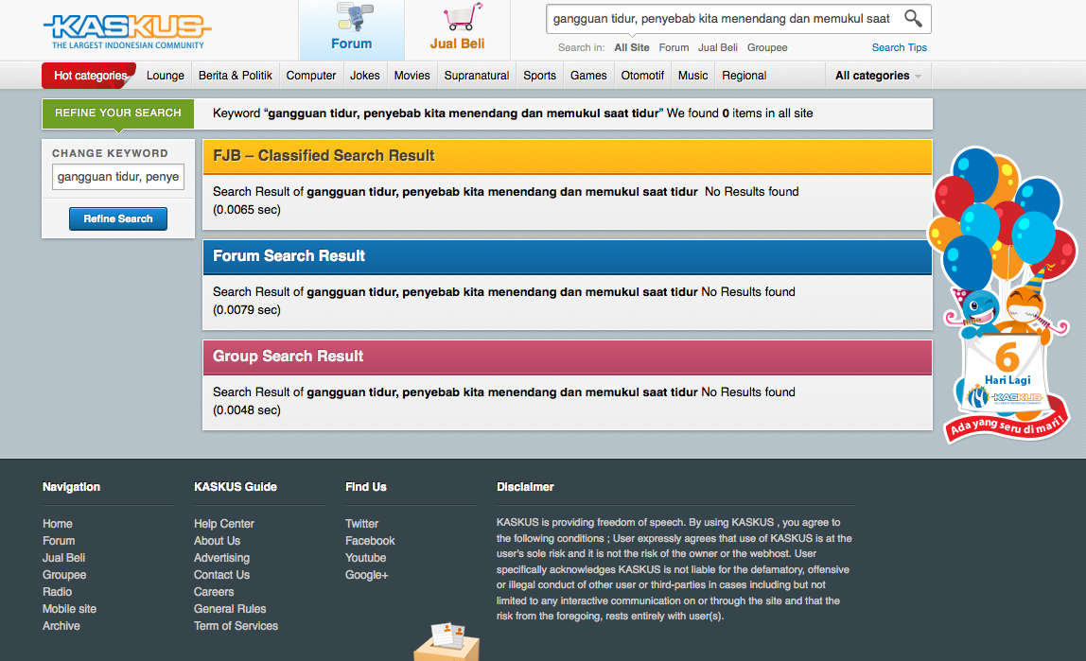Click the Forum Search Result header
This screenshot has width=1086, height=661.
tap(568, 257)
